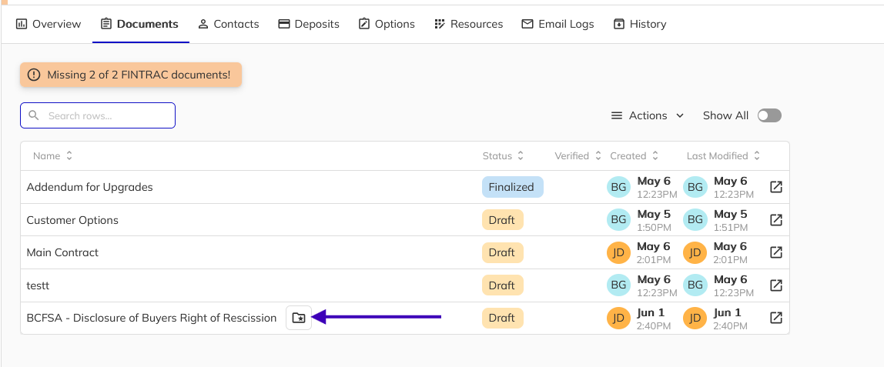This screenshot has width=884, height=367.
Task: Click Draft status badge for BCFSA Disclosure
Action: 502,318
